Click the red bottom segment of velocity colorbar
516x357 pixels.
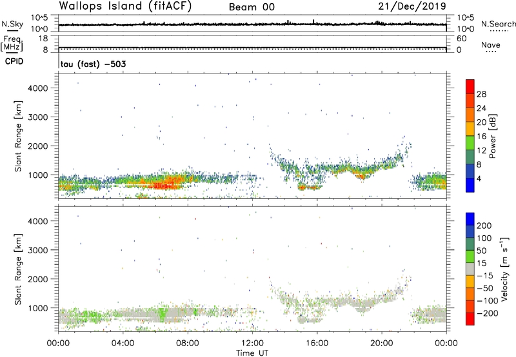[470, 319]
